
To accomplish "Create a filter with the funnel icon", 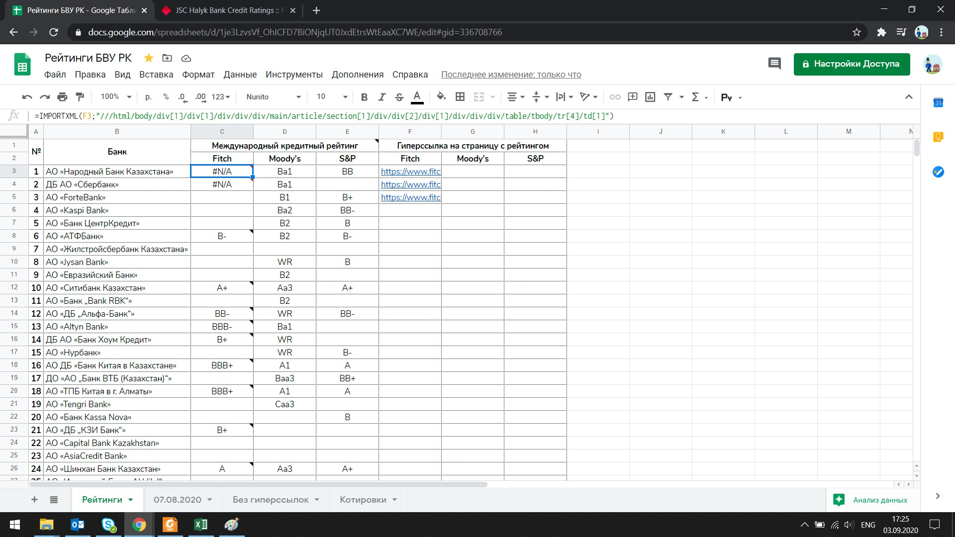I will (668, 97).
